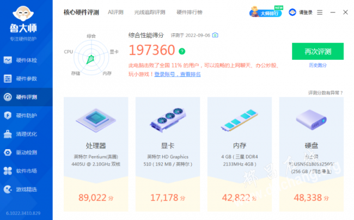Click the 再次评测 green button
The image size is (354, 220).
pyautogui.click(x=318, y=51)
